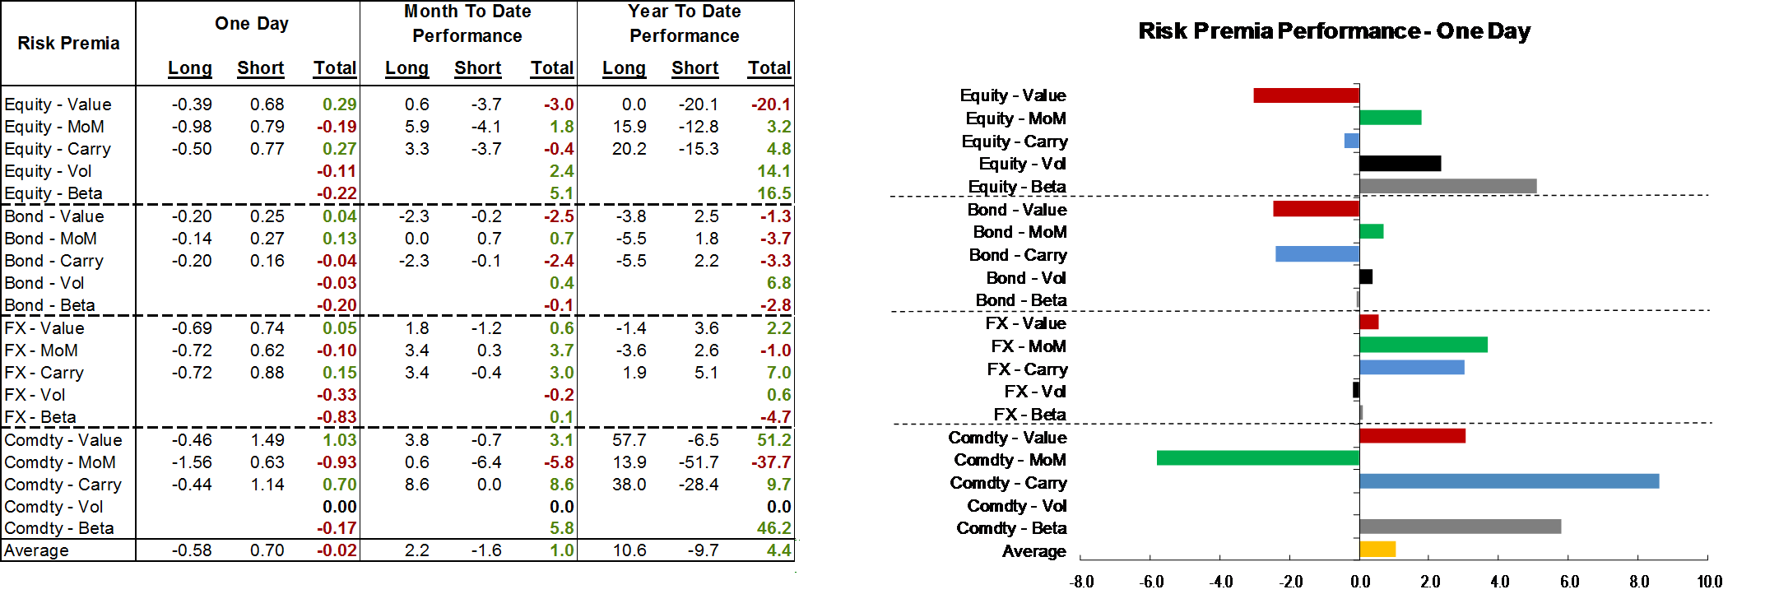Click the "One Day" table group header
This screenshot has width=1765, height=608.
(251, 24)
